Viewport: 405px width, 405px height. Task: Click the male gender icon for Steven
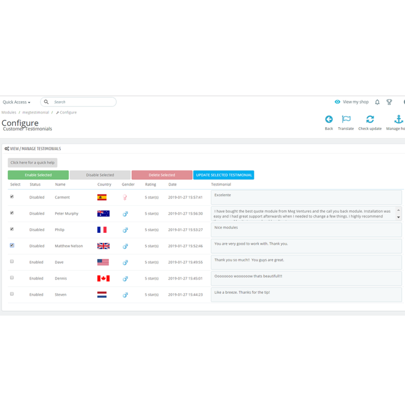125,295
